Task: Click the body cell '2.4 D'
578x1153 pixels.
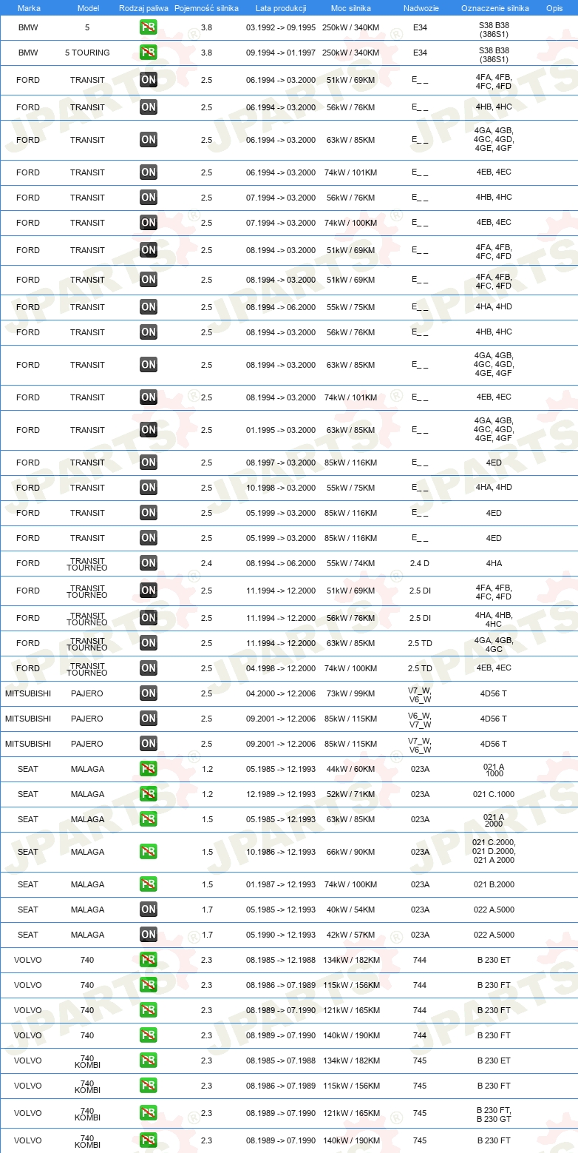Action: pyautogui.click(x=420, y=563)
